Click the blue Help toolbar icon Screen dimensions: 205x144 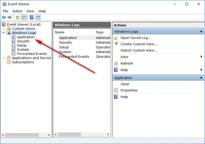click(x=32, y=17)
